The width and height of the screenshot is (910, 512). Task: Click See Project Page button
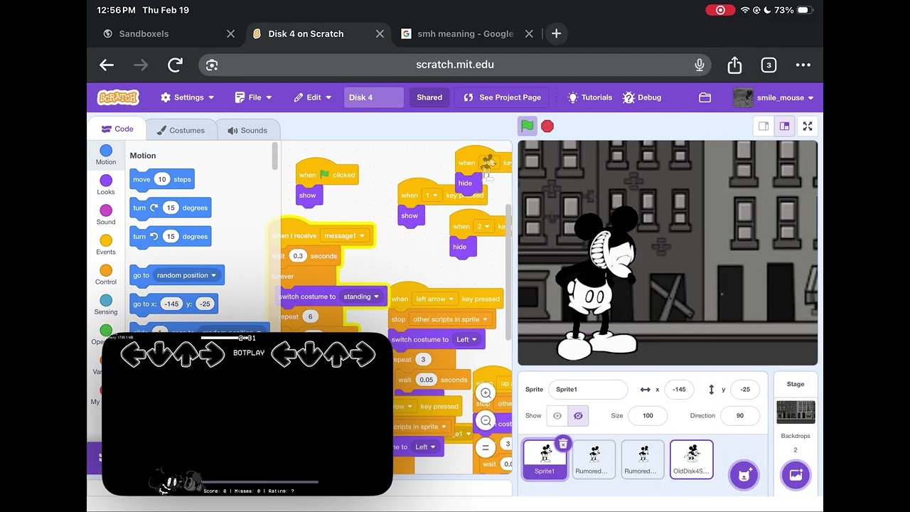(502, 97)
